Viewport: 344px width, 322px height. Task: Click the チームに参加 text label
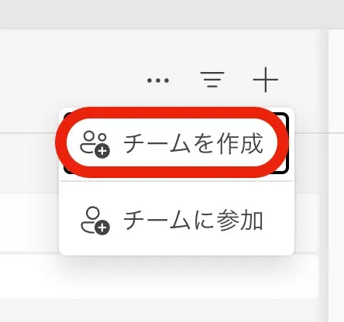click(193, 220)
